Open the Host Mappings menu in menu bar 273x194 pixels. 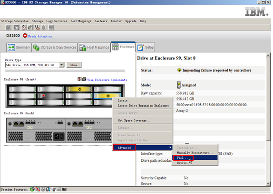pyautogui.click(x=81, y=21)
